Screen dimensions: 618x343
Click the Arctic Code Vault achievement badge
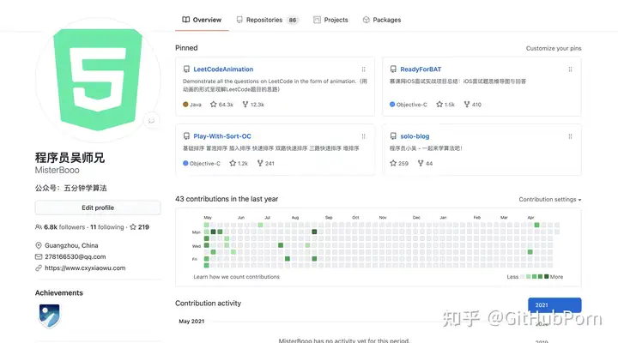[x=49, y=316]
